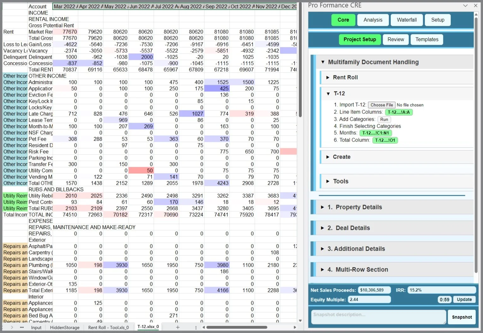This screenshot has height=333, width=483.
Task: Switch to the Input sheet tab
Action: click(x=36, y=327)
